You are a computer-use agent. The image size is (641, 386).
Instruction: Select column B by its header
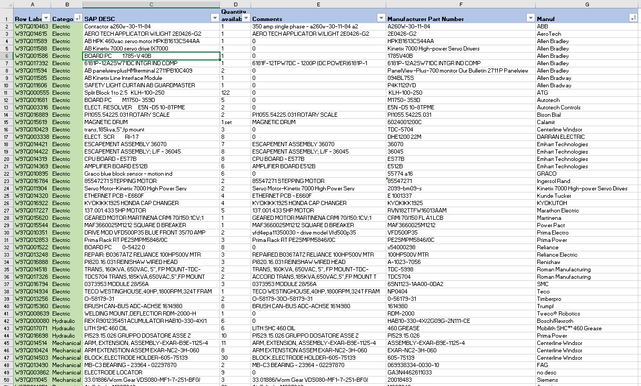pos(67,4)
